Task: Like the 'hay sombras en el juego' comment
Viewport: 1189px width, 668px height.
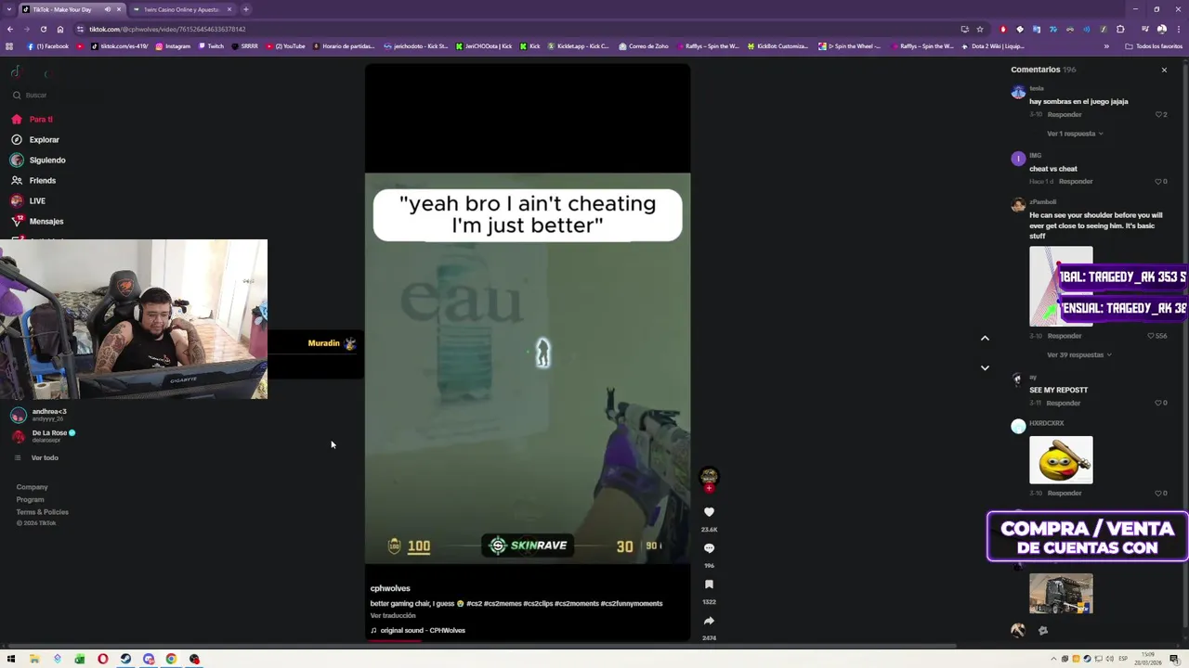Action: (1159, 114)
